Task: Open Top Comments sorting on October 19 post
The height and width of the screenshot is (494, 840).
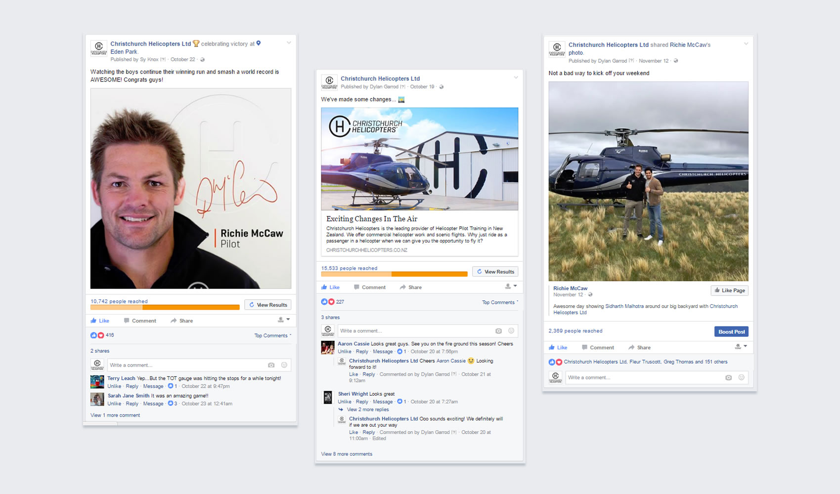Action: [500, 302]
